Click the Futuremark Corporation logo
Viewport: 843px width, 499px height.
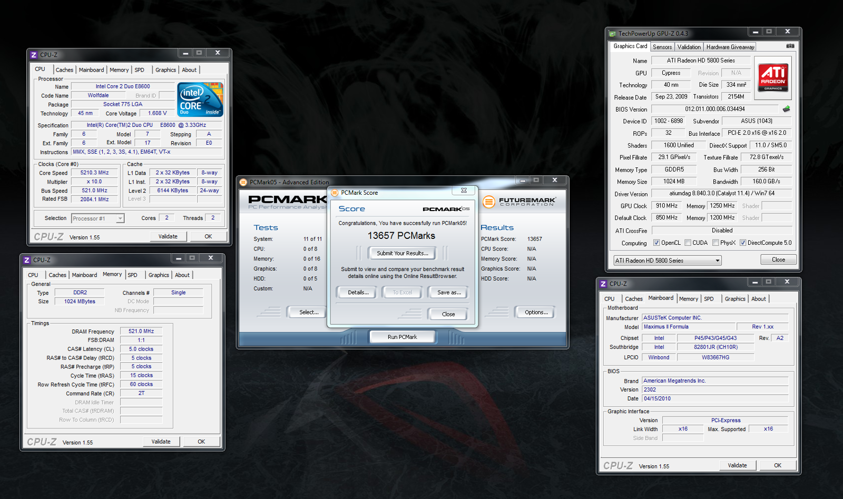[x=519, y=202]
